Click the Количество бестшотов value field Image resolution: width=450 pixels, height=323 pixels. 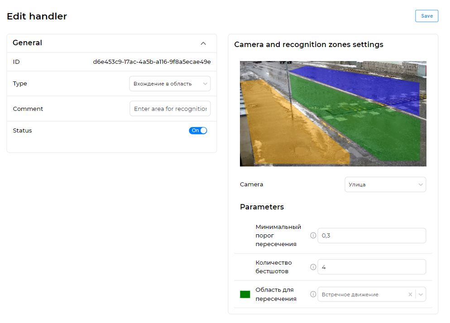tap(372, 267)
